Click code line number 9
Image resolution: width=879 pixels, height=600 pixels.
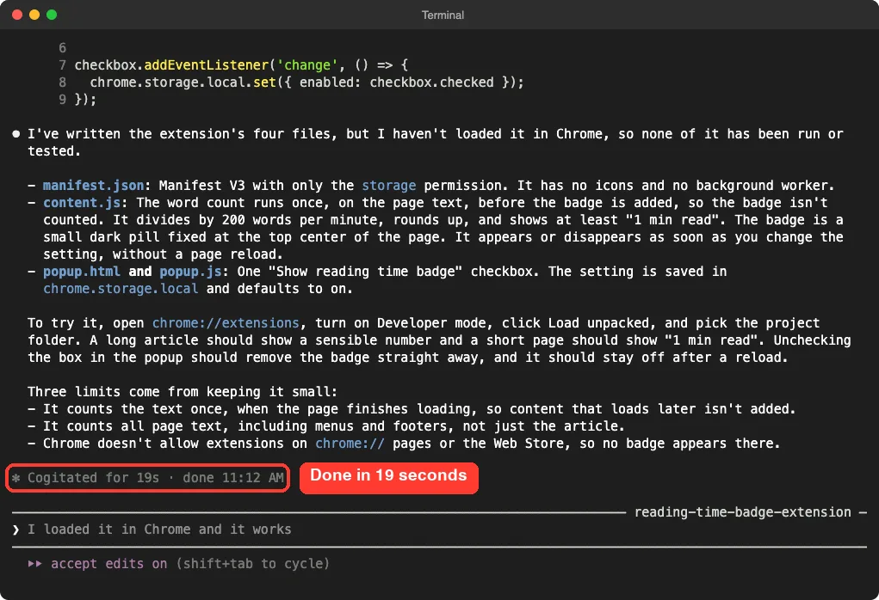pyautogui.click(x=62, y=100)
